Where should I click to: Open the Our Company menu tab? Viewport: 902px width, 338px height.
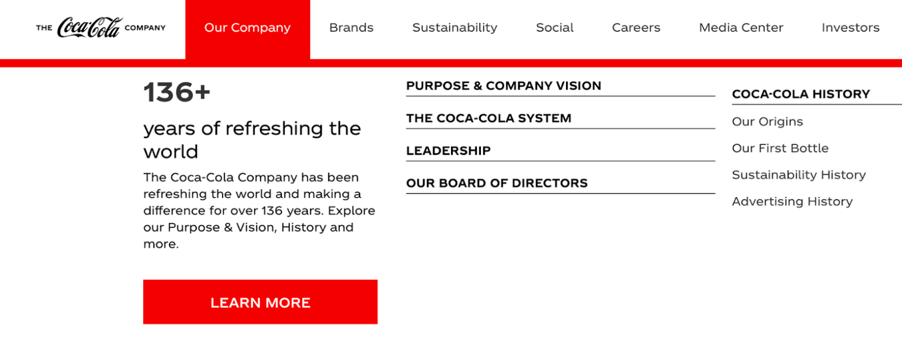(x=247, y=28)
